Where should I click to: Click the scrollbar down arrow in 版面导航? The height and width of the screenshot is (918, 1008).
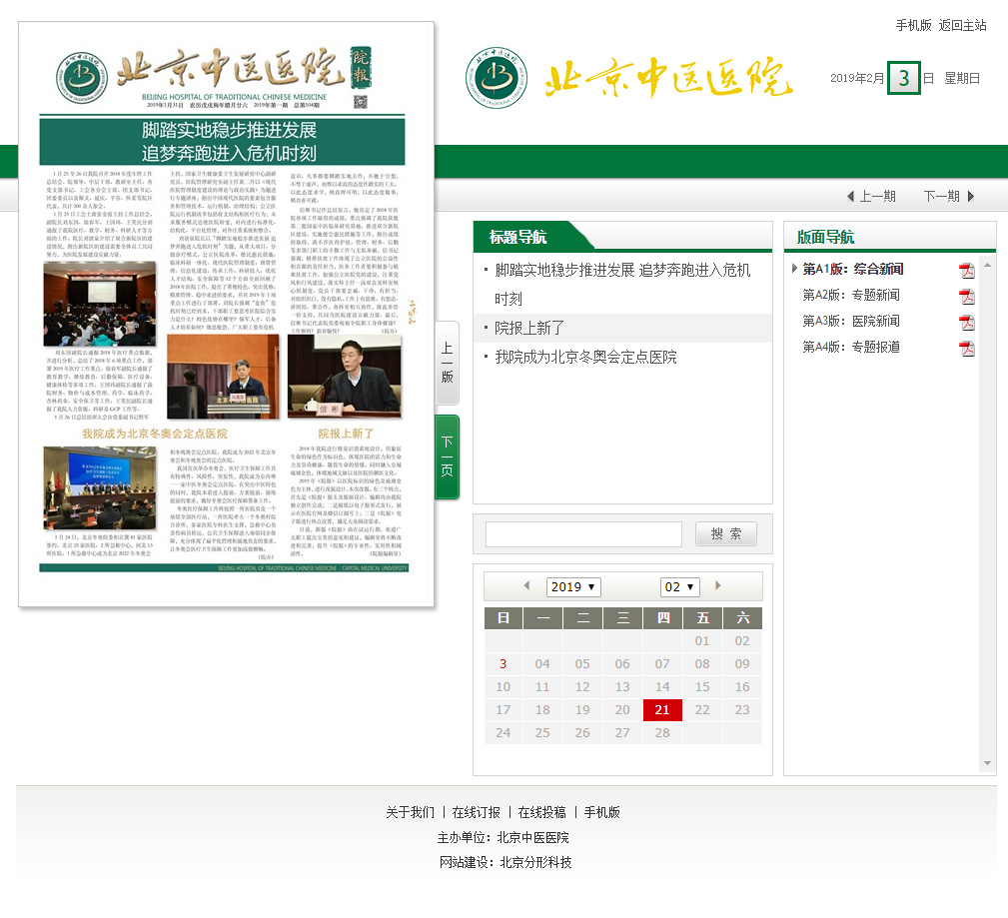click(x=987, y=763)
